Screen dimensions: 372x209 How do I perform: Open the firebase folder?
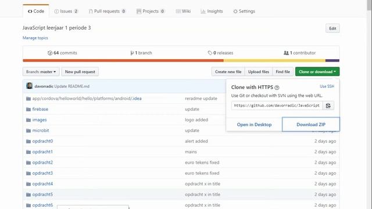[40, 109]
